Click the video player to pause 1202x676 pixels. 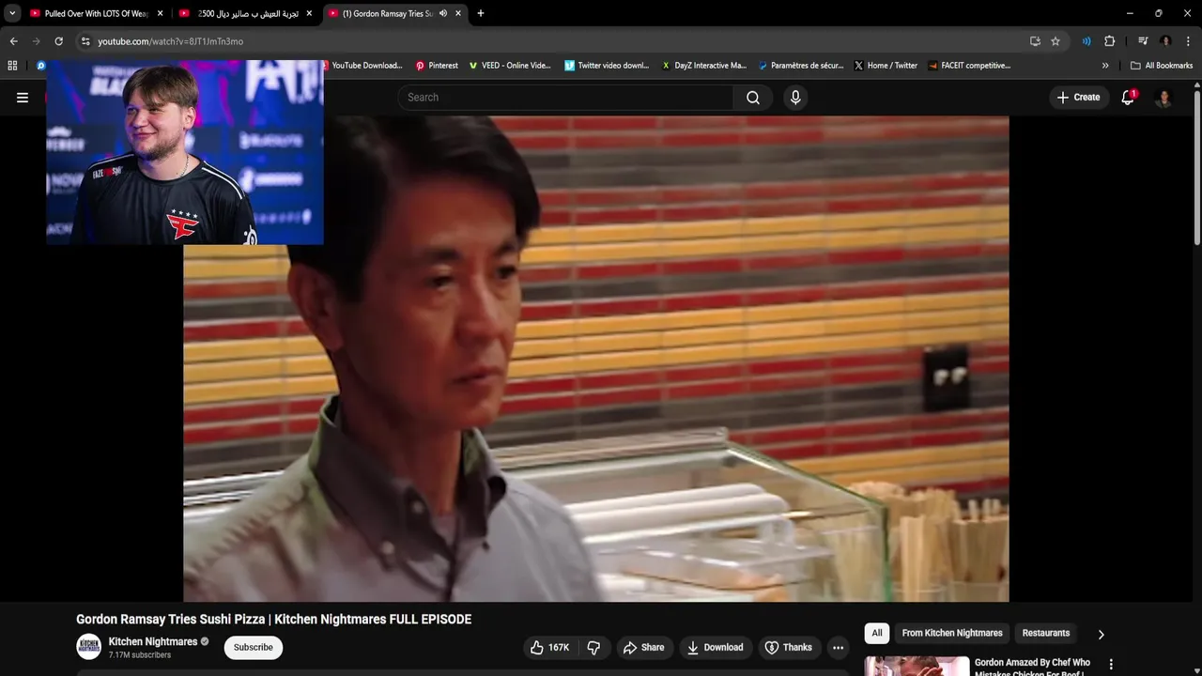(x=595, y=359)
